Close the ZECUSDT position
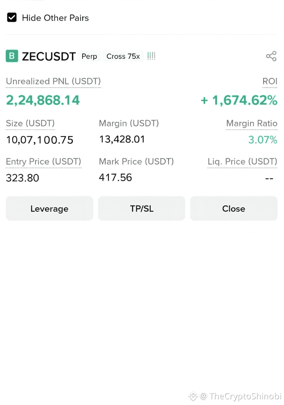This screenshot has width=284, height=405. pyautogui.click(x=234, y=209)
